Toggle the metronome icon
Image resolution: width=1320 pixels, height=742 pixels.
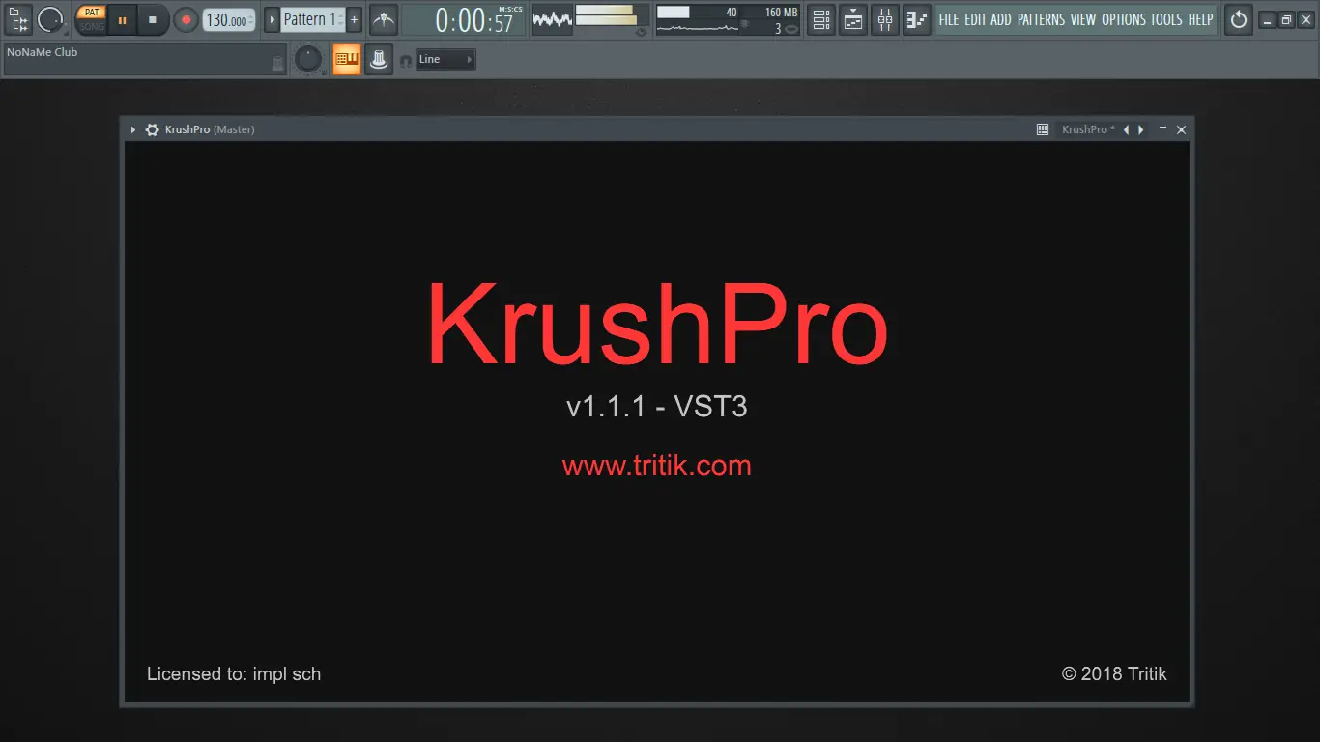384,19
